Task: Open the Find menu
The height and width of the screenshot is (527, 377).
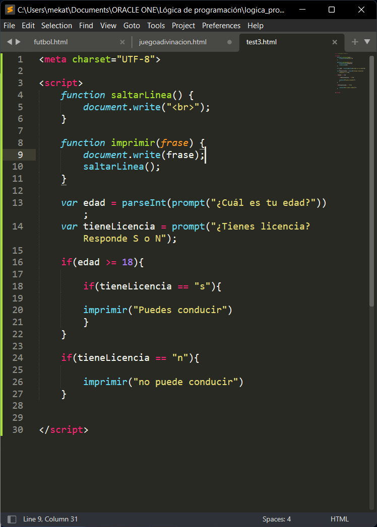Action: [86, 26]
